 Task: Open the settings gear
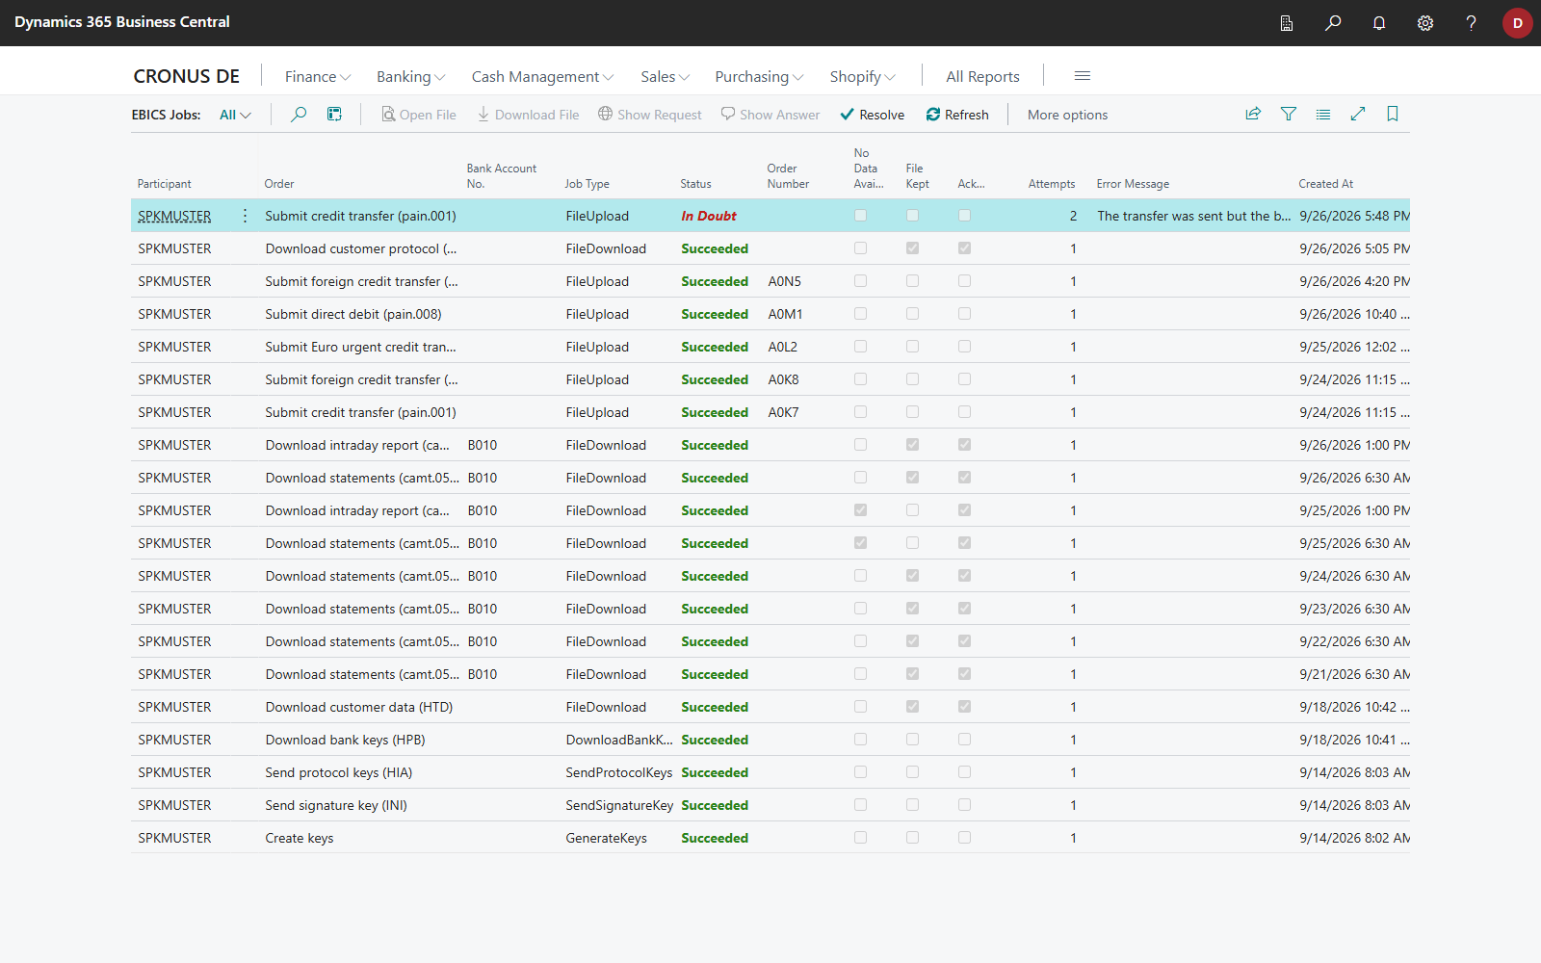[1425, 22]
